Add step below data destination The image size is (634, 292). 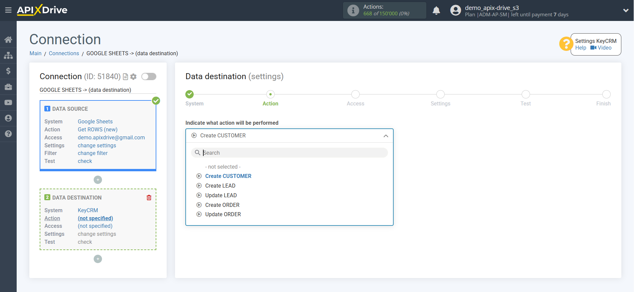98,259
